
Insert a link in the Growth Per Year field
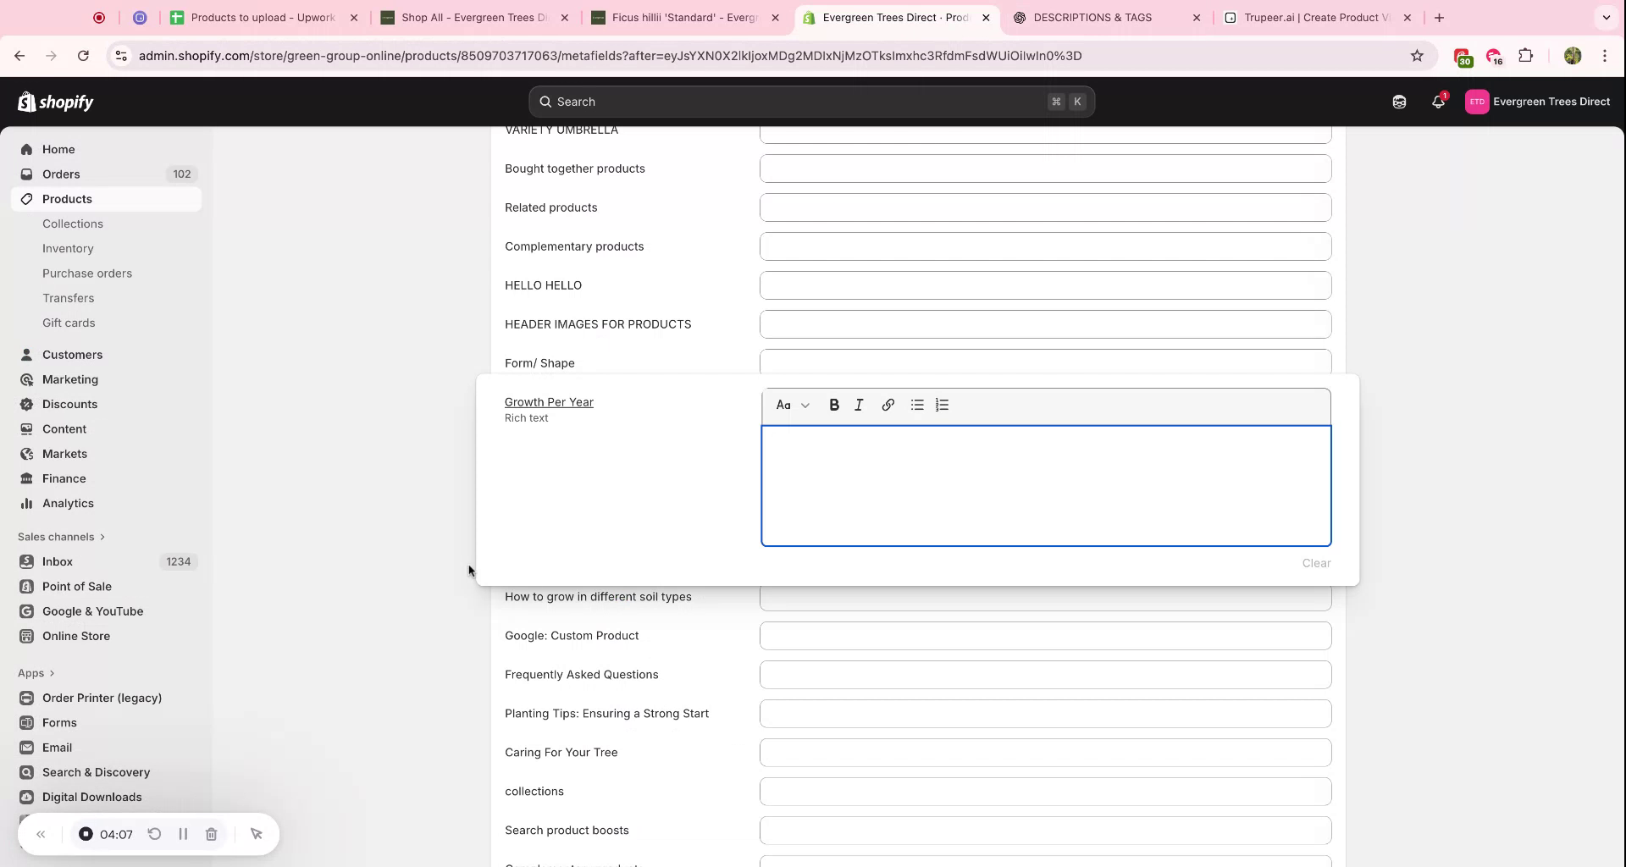click(888, 405)
